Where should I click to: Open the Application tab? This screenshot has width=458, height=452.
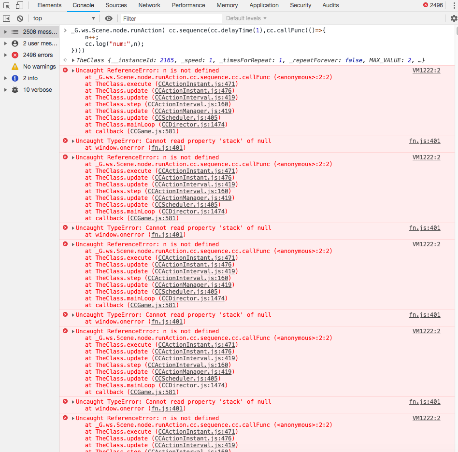coord(264,5)
